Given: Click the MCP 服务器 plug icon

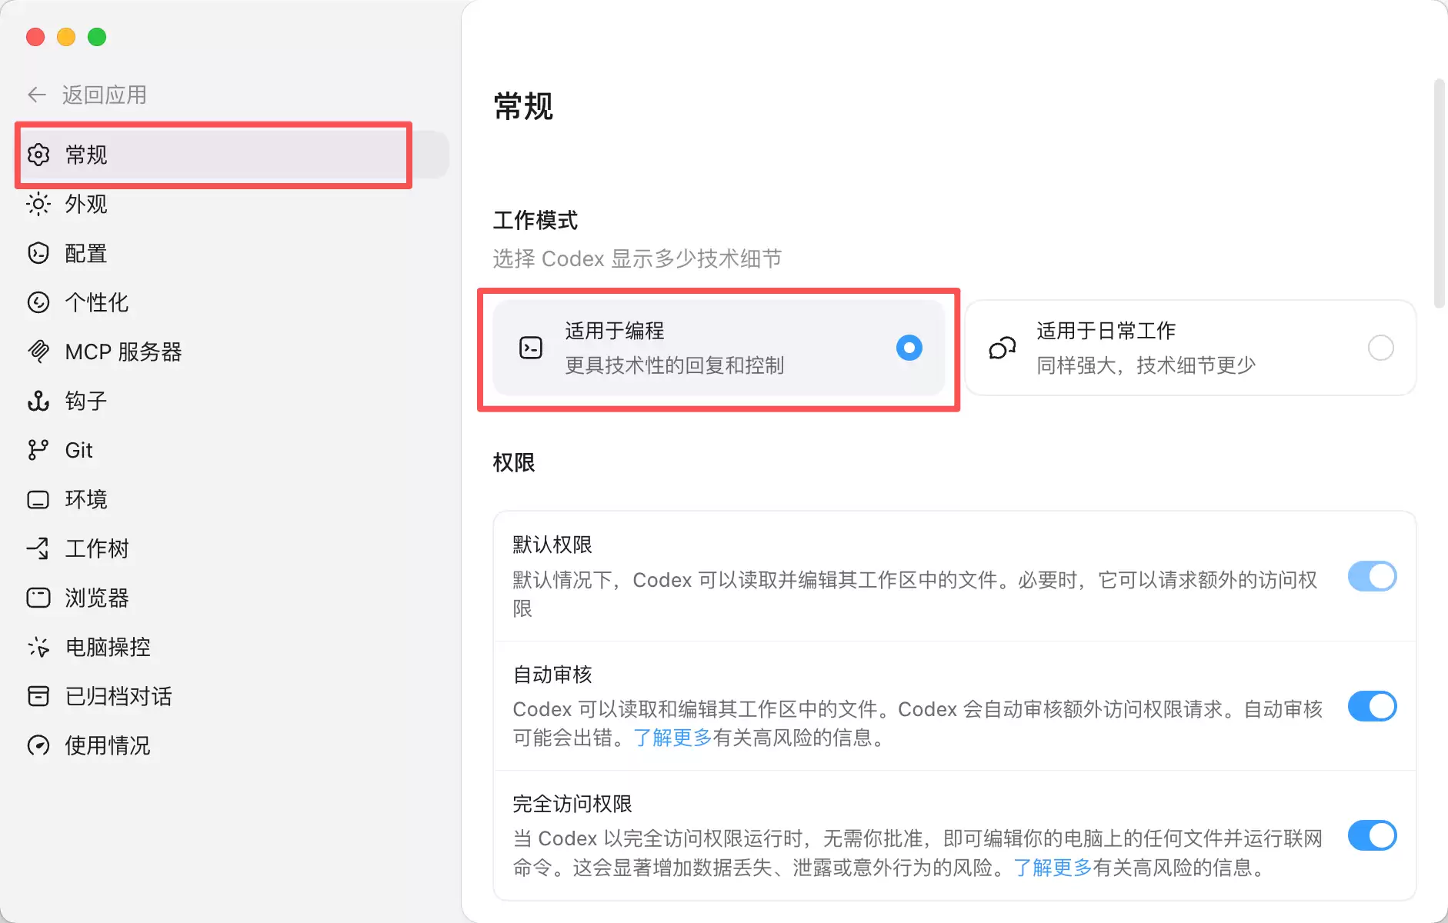Looking at the screenshot, I should [38, 352].
